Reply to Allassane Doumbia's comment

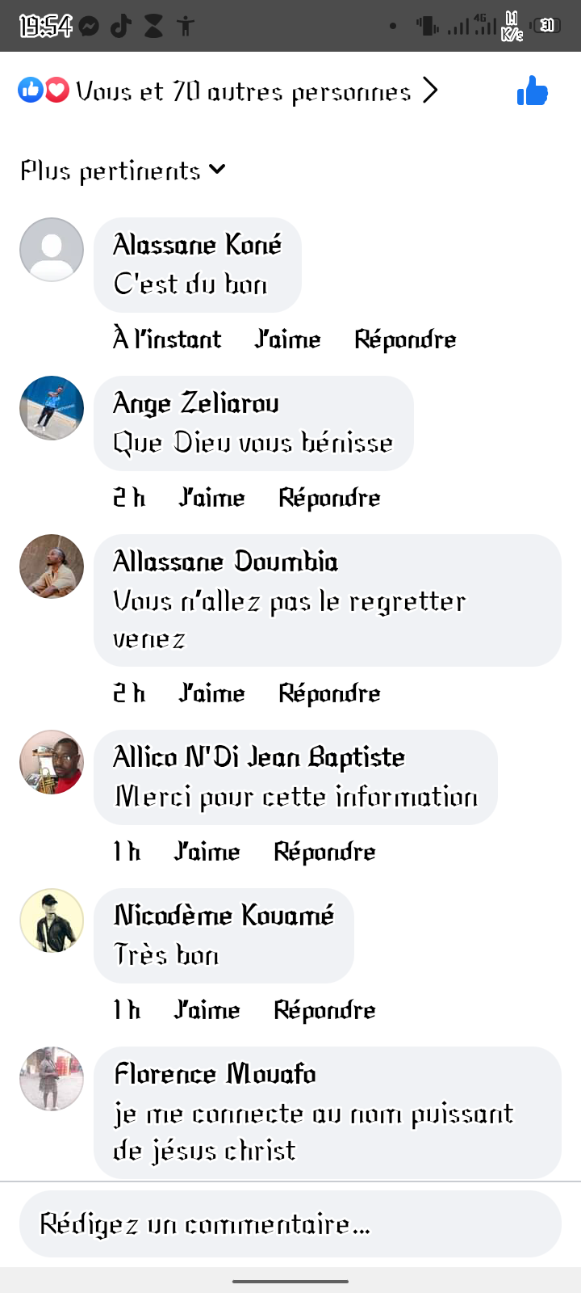pyautogui.click(x=329, y=693)
